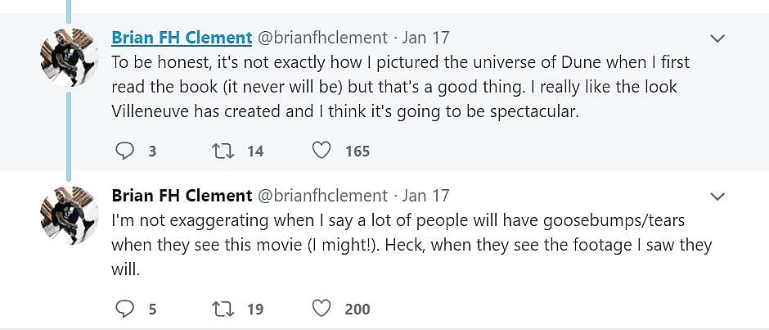769x330 pixels.
Task: Open the underlined Brian FH Clement name link
Action: 182,38
